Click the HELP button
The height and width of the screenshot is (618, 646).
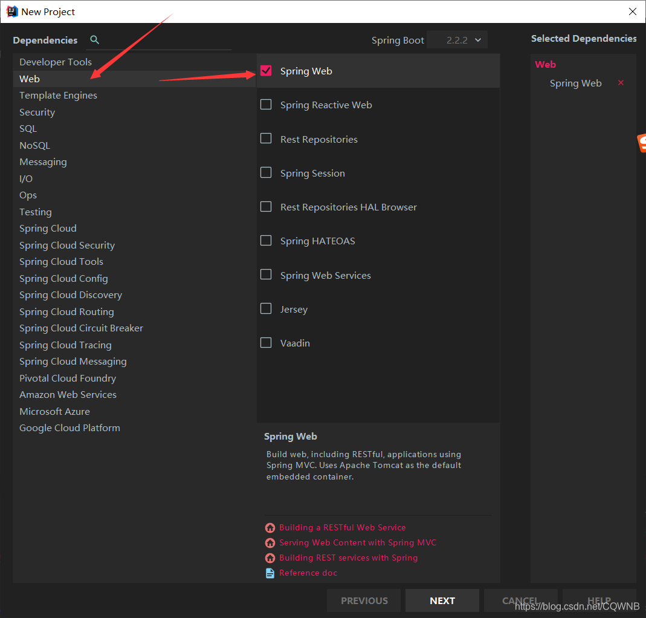pos(599,600)
